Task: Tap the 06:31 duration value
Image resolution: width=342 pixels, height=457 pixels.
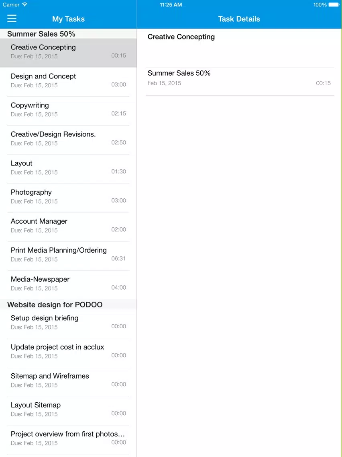Action: pyautogui.click(x=118, y=259)
